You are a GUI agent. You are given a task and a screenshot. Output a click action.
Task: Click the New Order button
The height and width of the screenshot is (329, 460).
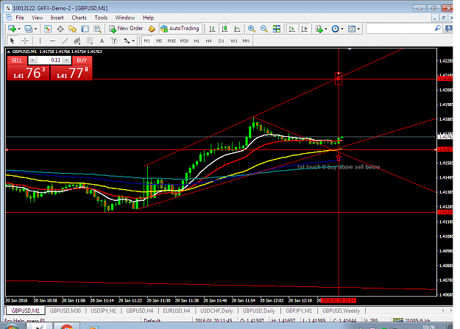coord(126,29)
